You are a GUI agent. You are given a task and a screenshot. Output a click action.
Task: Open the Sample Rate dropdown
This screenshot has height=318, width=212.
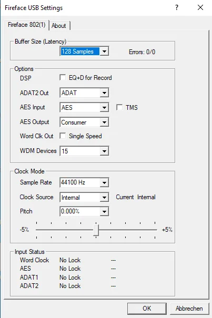(84, 182)
